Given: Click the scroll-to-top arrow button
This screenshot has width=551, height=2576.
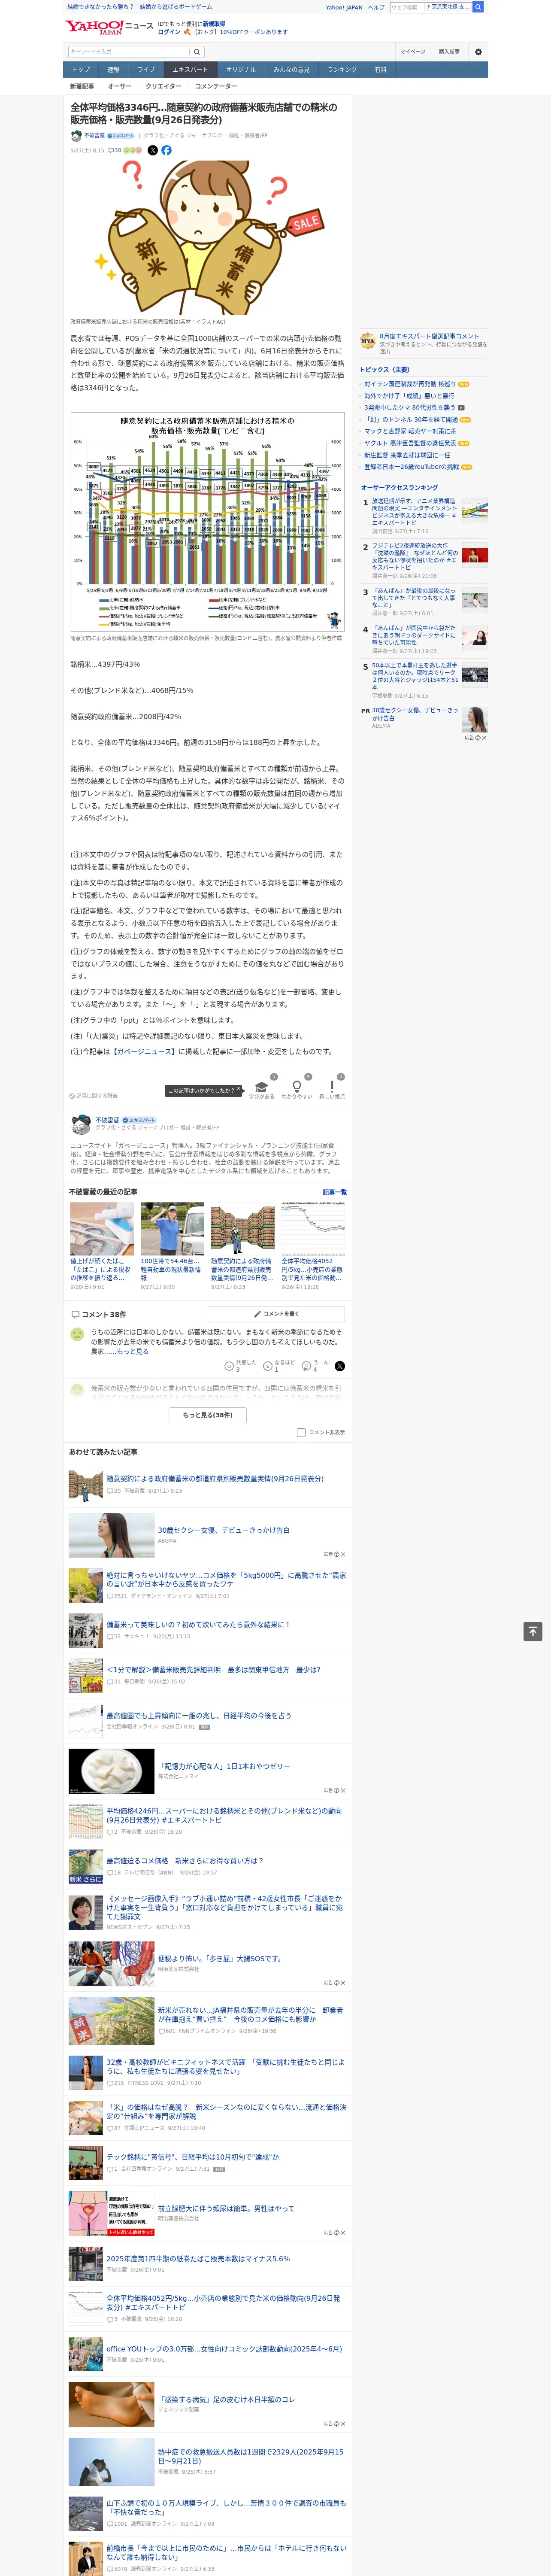Looking at the screenshot, I should point(533,1631).
